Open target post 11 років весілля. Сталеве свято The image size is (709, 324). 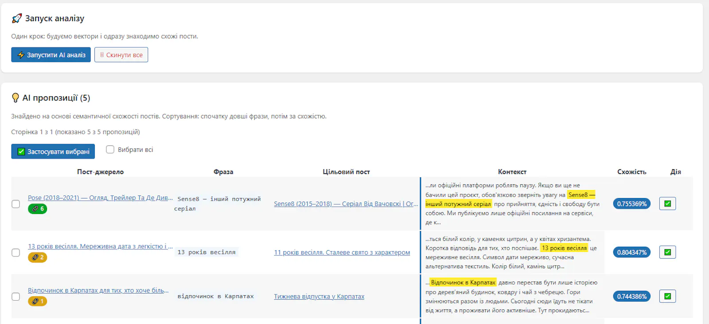point(342,252)
